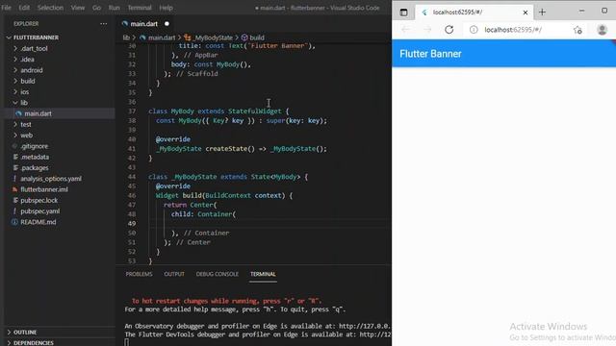Open README.md file

(x=38, y=222)
